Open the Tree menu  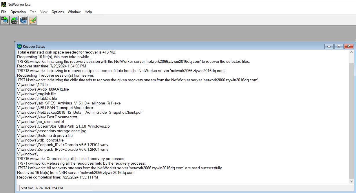click(x=33, y=12)
